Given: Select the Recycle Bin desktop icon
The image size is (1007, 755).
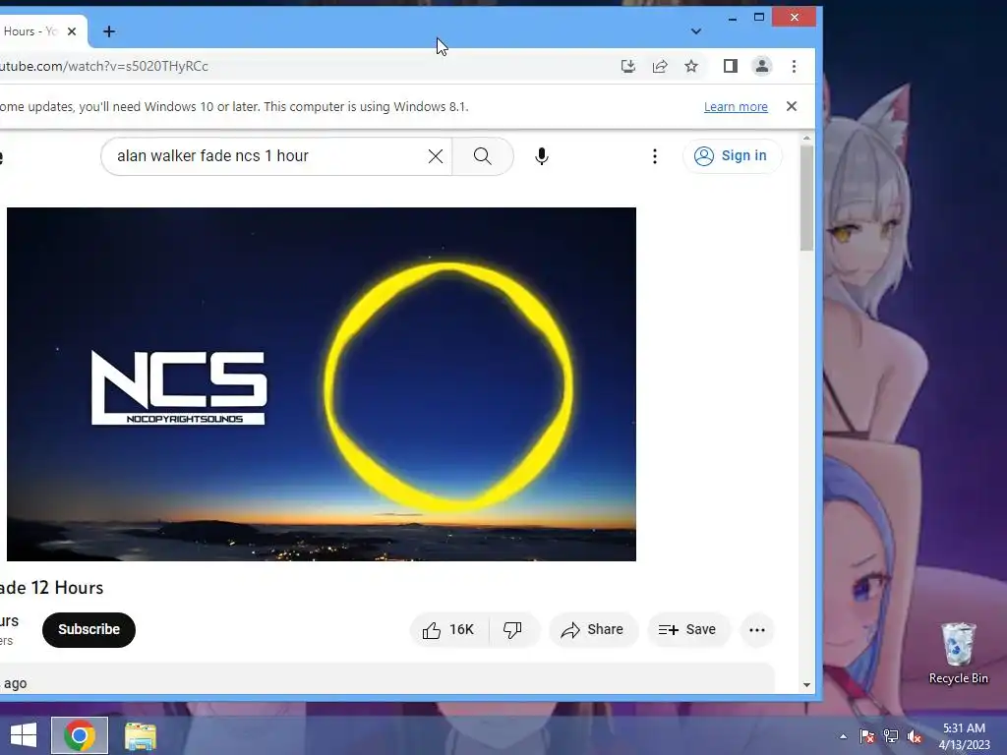Looking at the screenshot, I should pos(958,654).
